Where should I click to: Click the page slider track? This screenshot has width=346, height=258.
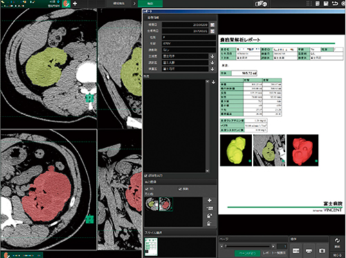(x=248, y=246)
